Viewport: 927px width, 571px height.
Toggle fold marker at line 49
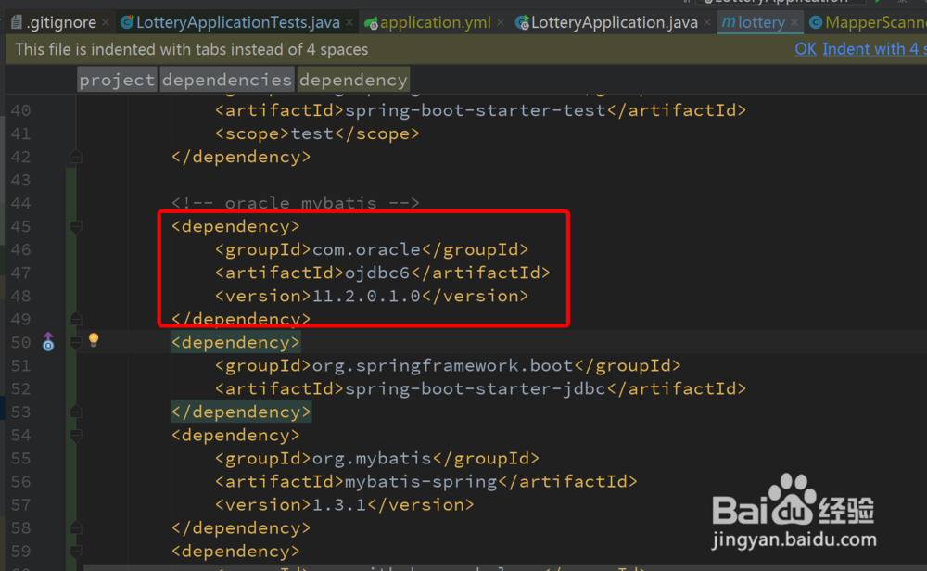(x=76, y=319)
